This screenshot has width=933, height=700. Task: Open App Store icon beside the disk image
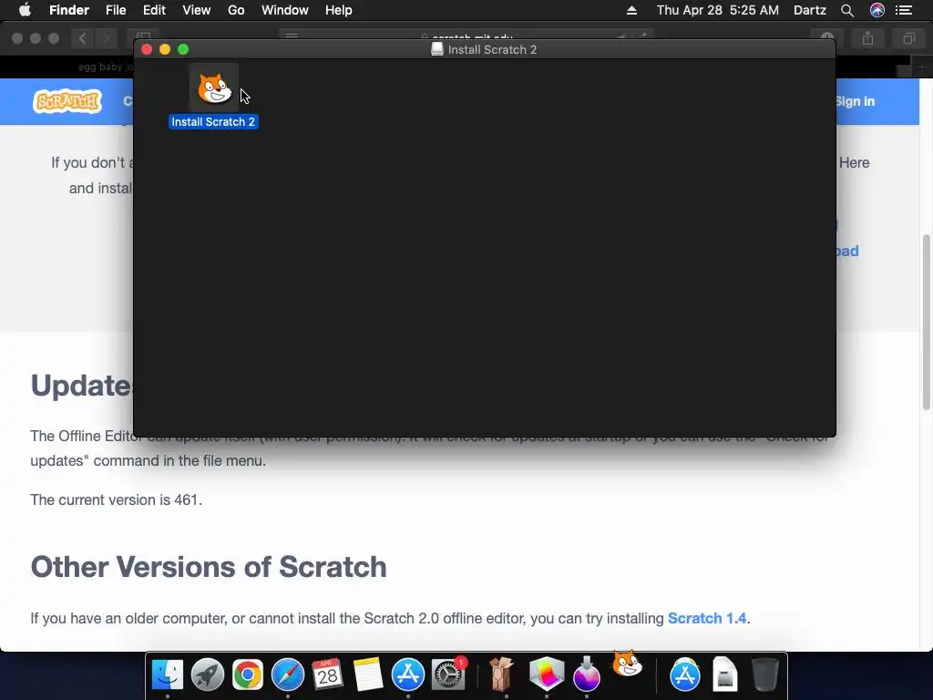685,674
